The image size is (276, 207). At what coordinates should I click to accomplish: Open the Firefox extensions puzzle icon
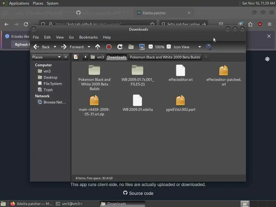(x=250, y=24)
